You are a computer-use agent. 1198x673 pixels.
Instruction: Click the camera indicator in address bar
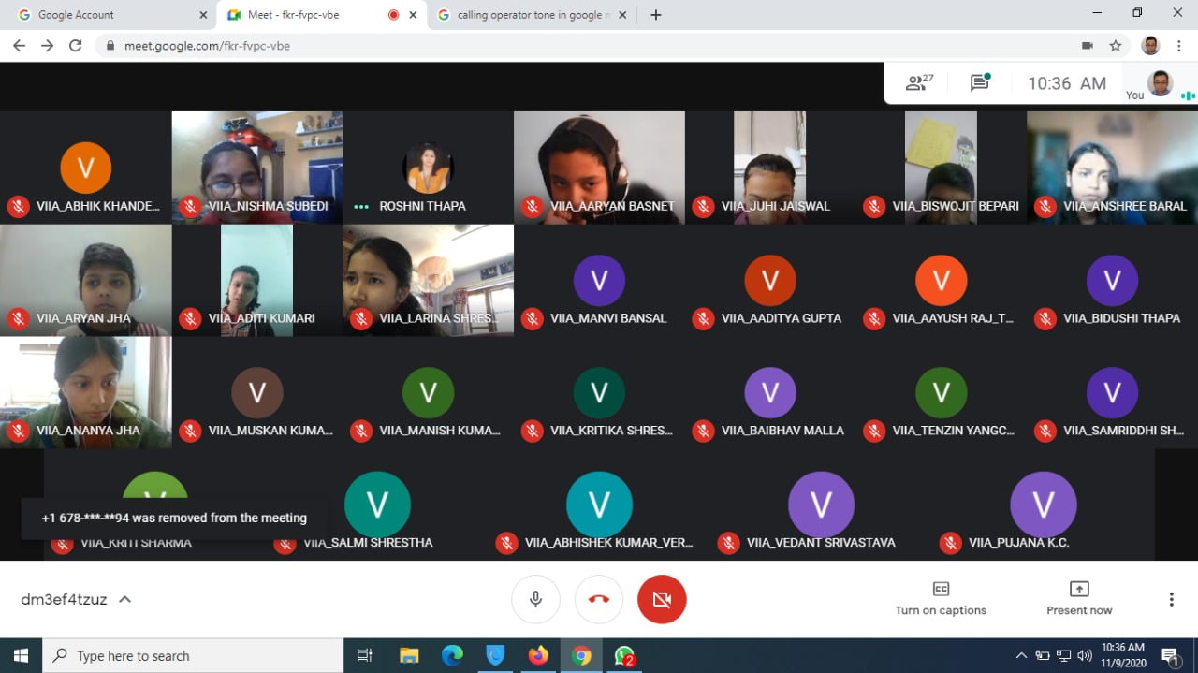click(1088, 45)
